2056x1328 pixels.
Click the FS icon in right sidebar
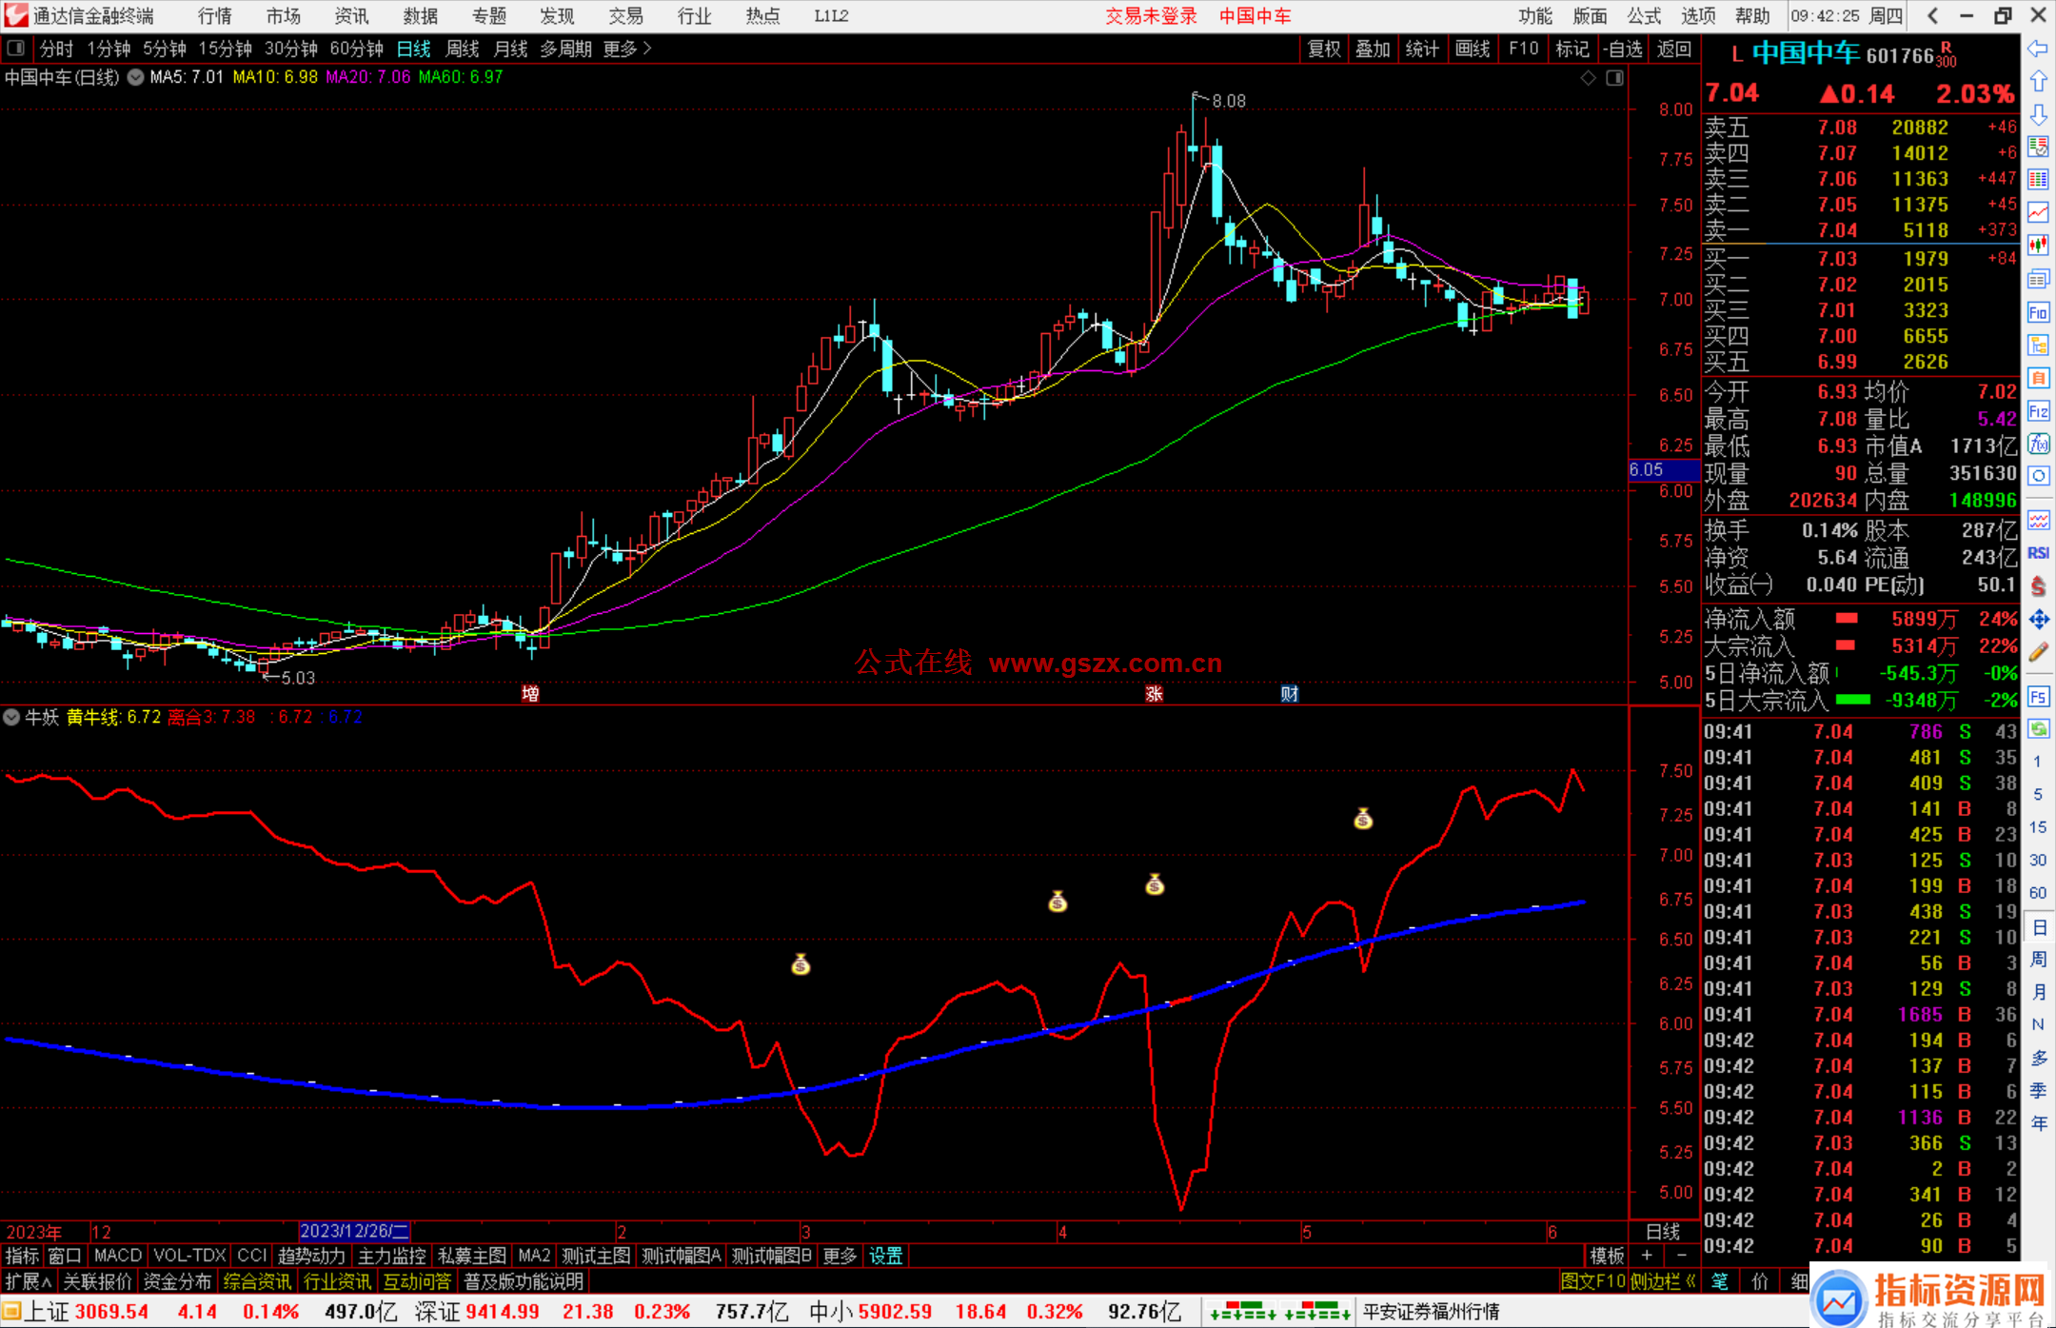[2038, 697]
